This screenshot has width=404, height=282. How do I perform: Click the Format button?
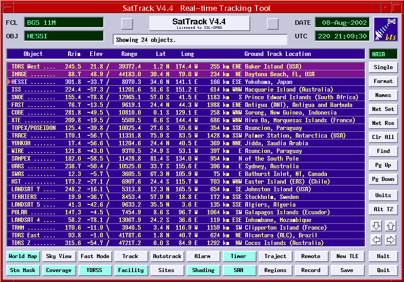(383, 81)
